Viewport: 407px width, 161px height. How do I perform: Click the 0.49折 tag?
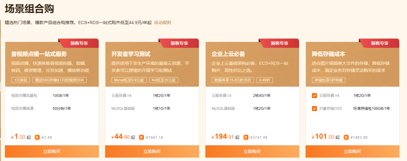click(265, 80)
